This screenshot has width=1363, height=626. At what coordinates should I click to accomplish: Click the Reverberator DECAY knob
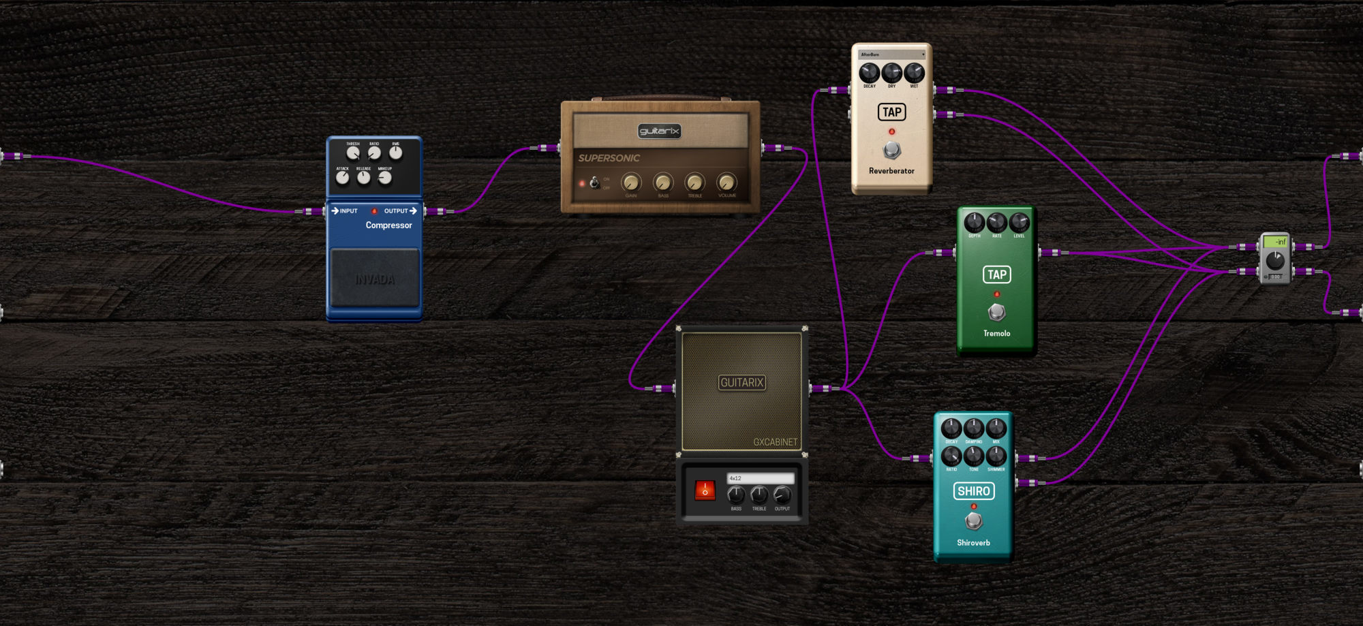(x=870, y=72)
